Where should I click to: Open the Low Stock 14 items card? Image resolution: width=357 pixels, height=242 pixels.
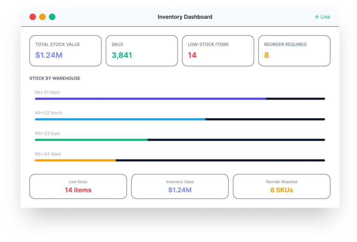(x=78, y=186)
